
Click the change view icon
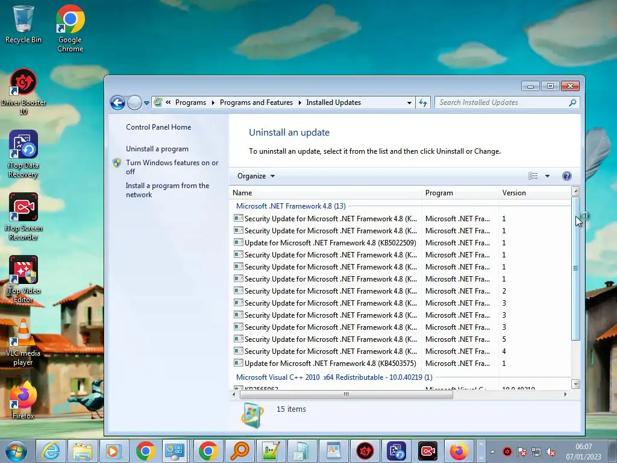[x=533, y=176]
